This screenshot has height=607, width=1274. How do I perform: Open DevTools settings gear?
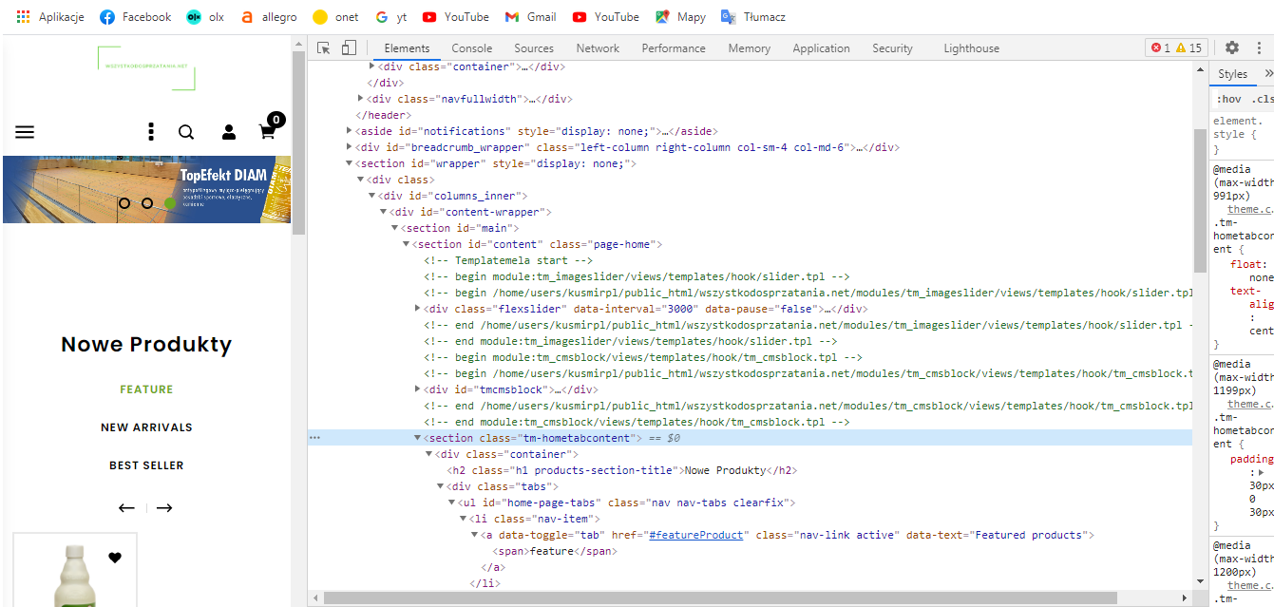click(1231, 47)
